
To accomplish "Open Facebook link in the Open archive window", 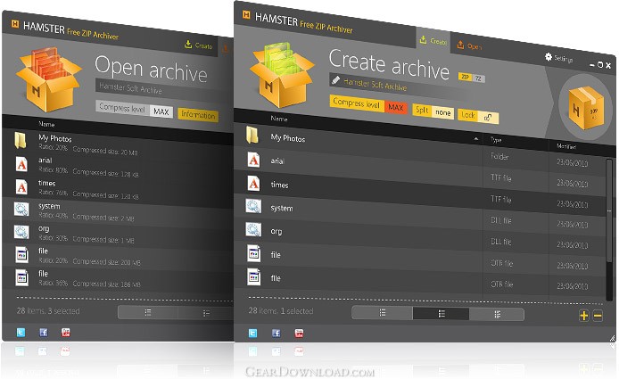I will point(44,332).
